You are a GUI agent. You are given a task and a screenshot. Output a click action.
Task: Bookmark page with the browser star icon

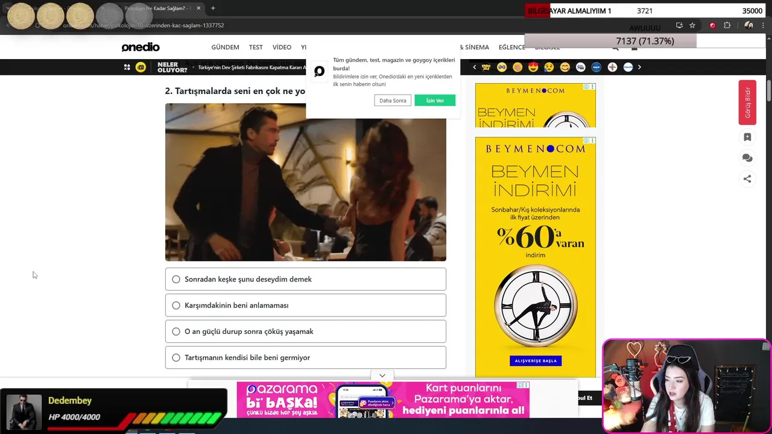pos(692,25)
